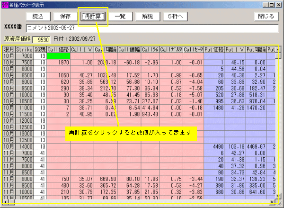Switch to five digits with 5桁へ

(x=175, y=17)
